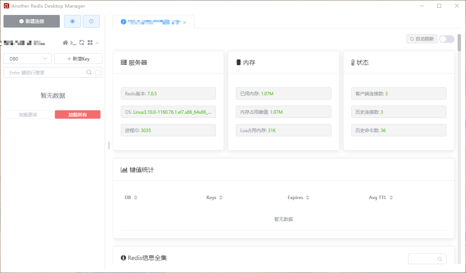The image size is (466, 273).
Task: Switch key list to grid view
Action: click(x=90, y=43)
